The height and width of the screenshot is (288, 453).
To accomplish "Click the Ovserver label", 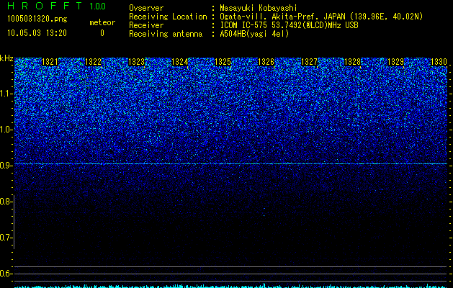I will [146, 8].
